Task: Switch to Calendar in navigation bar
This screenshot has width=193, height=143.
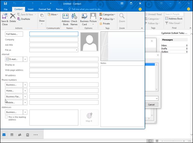Action: (12, 135)
